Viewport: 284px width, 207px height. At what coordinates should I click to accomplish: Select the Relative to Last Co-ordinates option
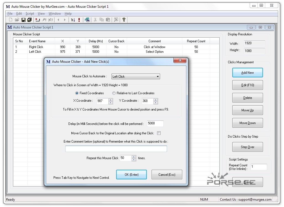(x=114, y=93)
